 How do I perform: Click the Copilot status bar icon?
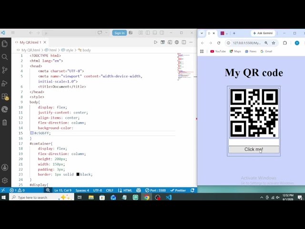139,190
